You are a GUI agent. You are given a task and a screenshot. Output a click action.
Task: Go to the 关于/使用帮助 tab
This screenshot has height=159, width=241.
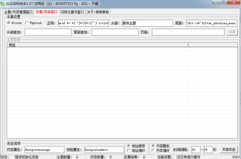point(98,12)
